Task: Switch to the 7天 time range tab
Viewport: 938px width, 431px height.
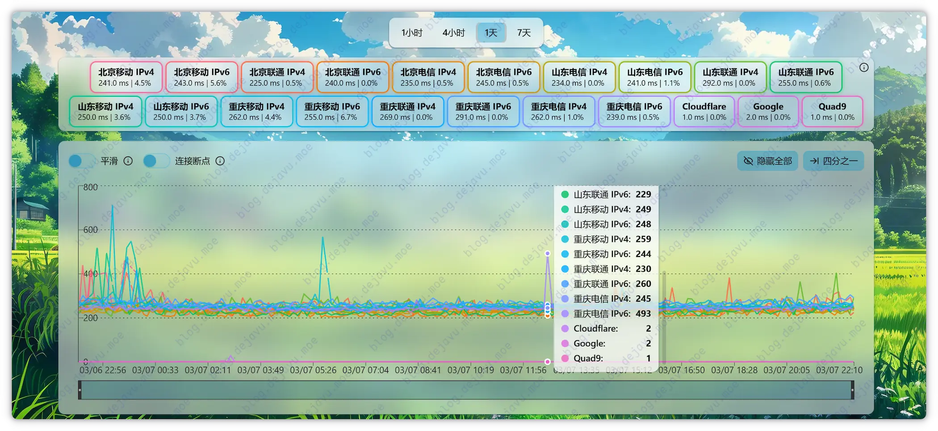Action: (x=525, y=32)
